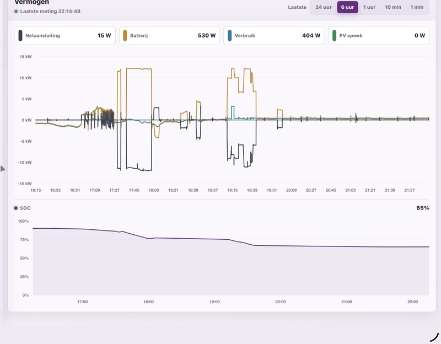Click the blue Verbruik color swatch
This screenshot has width=441, height=344.
[x=229, y=35]
